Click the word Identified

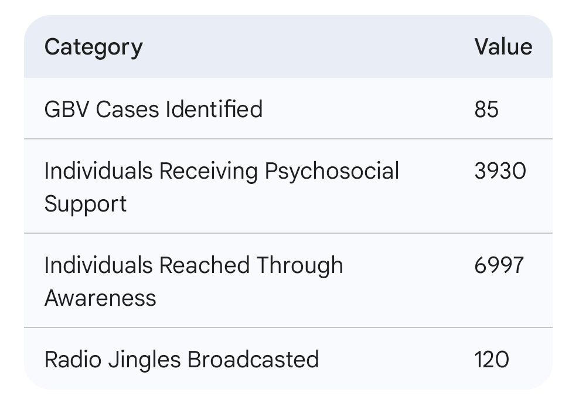tap(213, 109)
